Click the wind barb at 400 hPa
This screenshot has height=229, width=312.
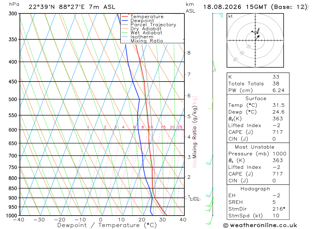click(x=214, y=67)
